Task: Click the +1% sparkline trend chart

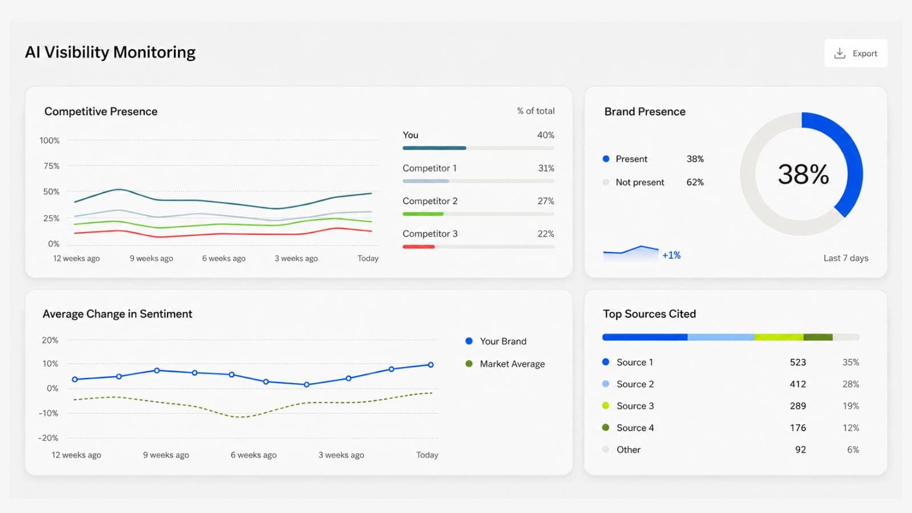Action: coord(630,254)
